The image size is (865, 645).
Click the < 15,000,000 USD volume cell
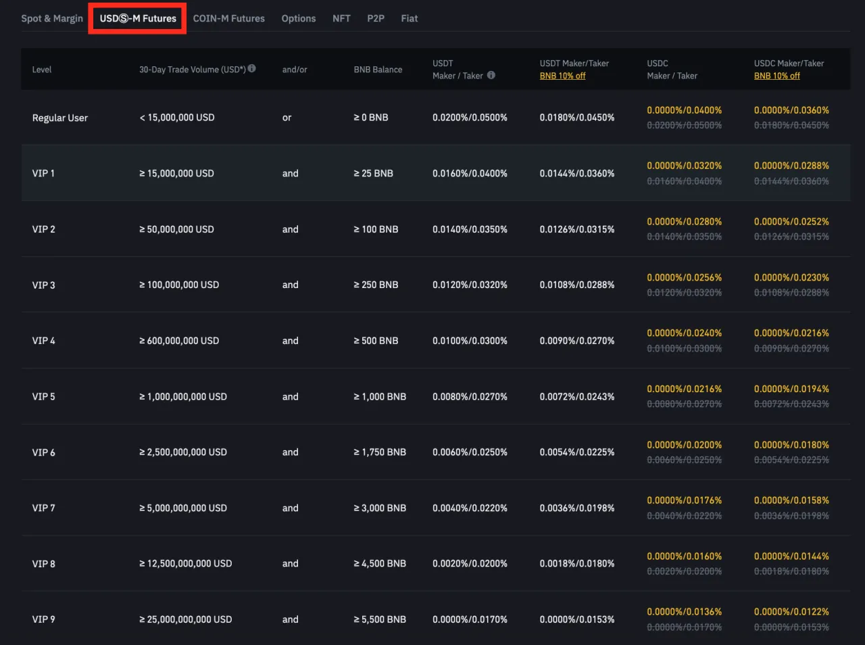point(177,118)
